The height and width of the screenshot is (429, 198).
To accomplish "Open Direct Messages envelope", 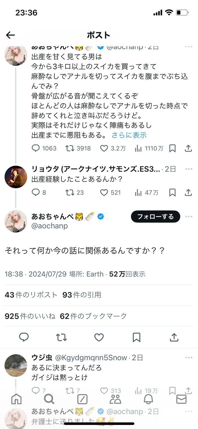I will (181, 399).
